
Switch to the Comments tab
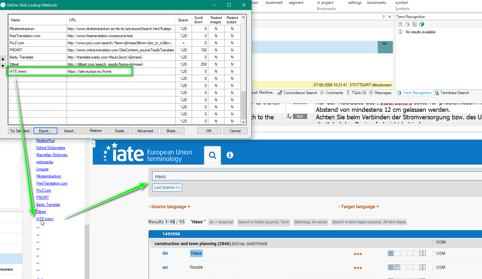pos(331,93)
